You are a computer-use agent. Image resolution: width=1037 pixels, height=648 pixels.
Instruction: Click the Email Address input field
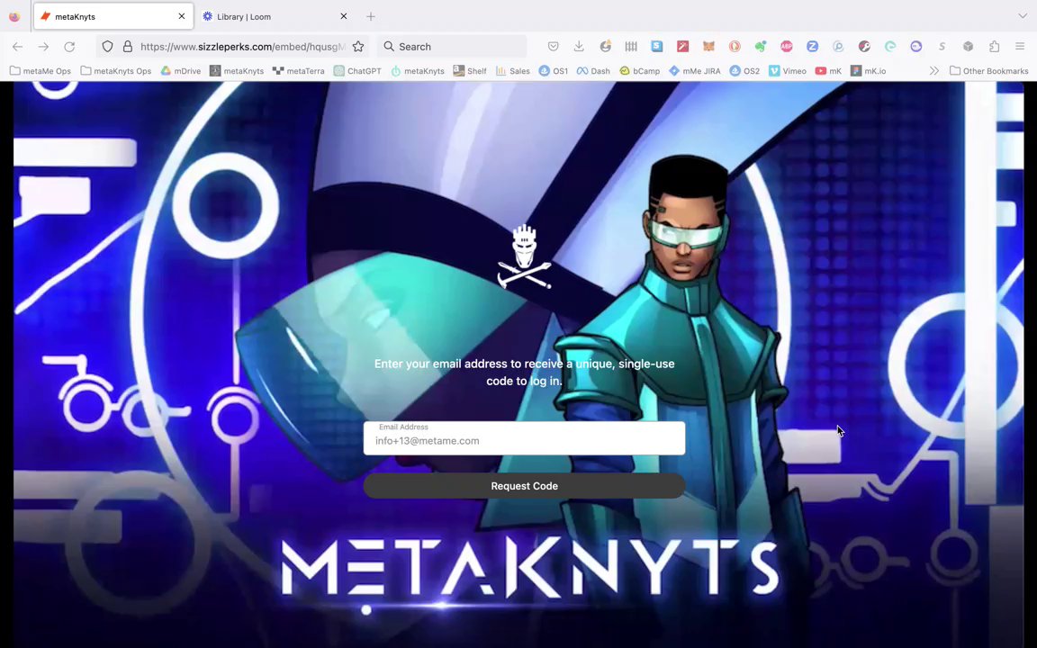(x=525, y=437)
